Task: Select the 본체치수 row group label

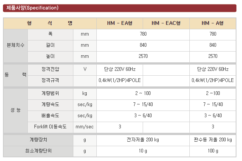Action: coord(16,45)
